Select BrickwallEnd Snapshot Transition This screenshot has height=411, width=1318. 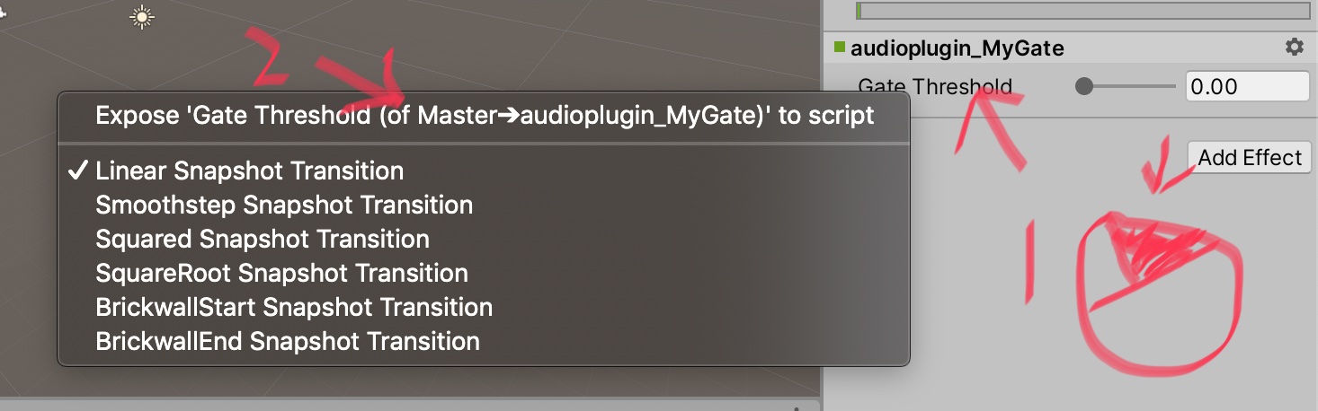click(288, 341)
